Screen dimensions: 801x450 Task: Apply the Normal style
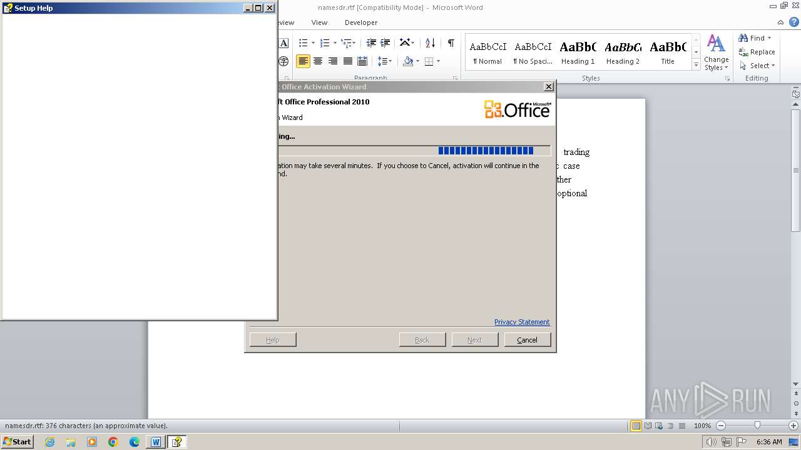point(487,52)
